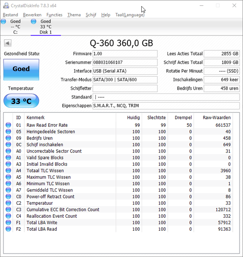Open the Thema menu
Screen dimensions: 243x257
[74, 15]
